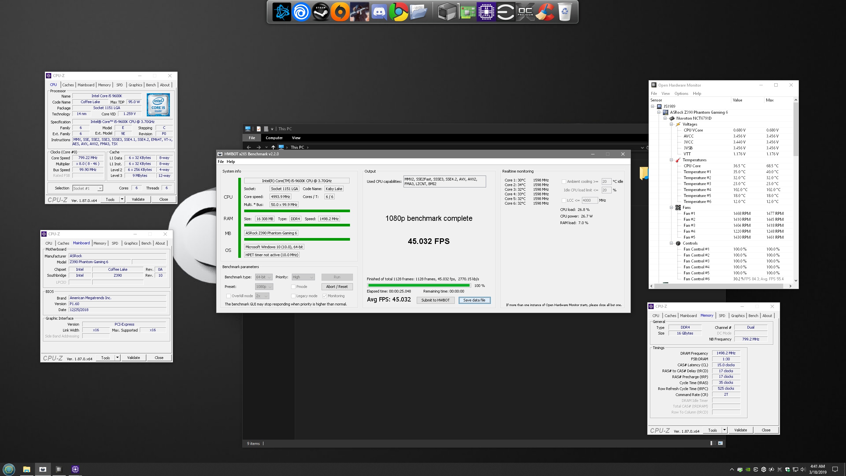Open the Benchmark type 64-bit dropdown

[x=264, y=277]
